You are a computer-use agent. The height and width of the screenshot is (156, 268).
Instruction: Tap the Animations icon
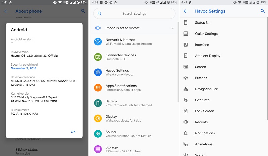[x=186, y=144]
